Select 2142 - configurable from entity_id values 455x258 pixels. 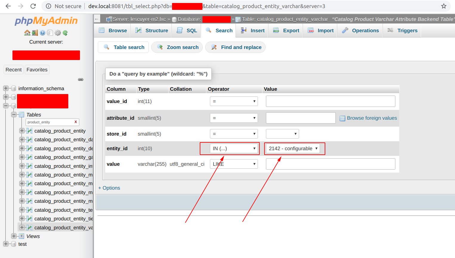coord(294,148)
